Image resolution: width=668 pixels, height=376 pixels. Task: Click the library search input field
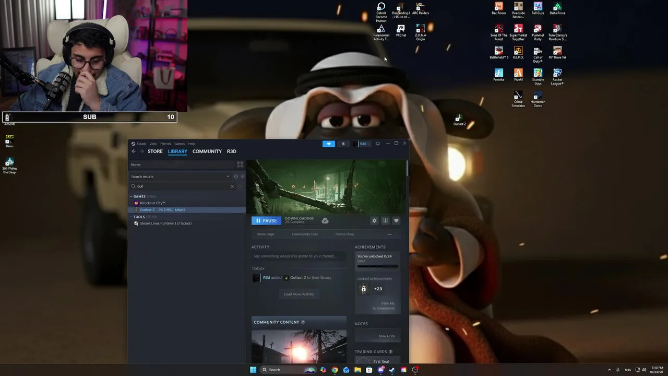point(183,186)
